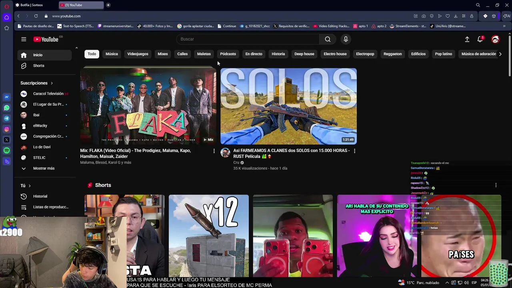Viewport: 512px width, 288px height.
Task: Open Caracol Televisión subscription
Action: click(45, 94)
